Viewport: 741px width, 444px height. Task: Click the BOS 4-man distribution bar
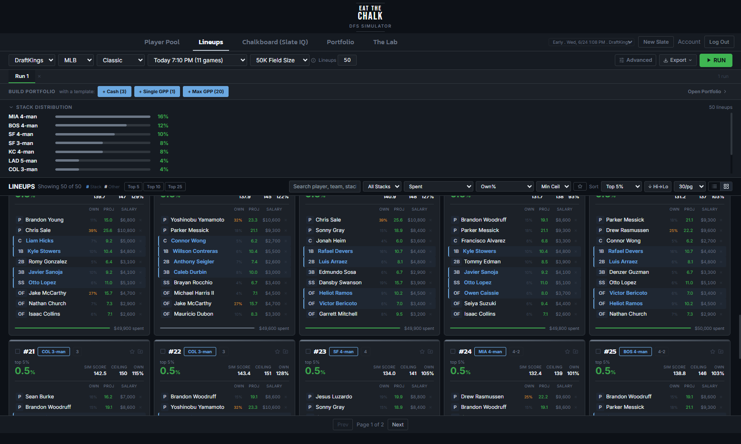[x=103, y=125]
